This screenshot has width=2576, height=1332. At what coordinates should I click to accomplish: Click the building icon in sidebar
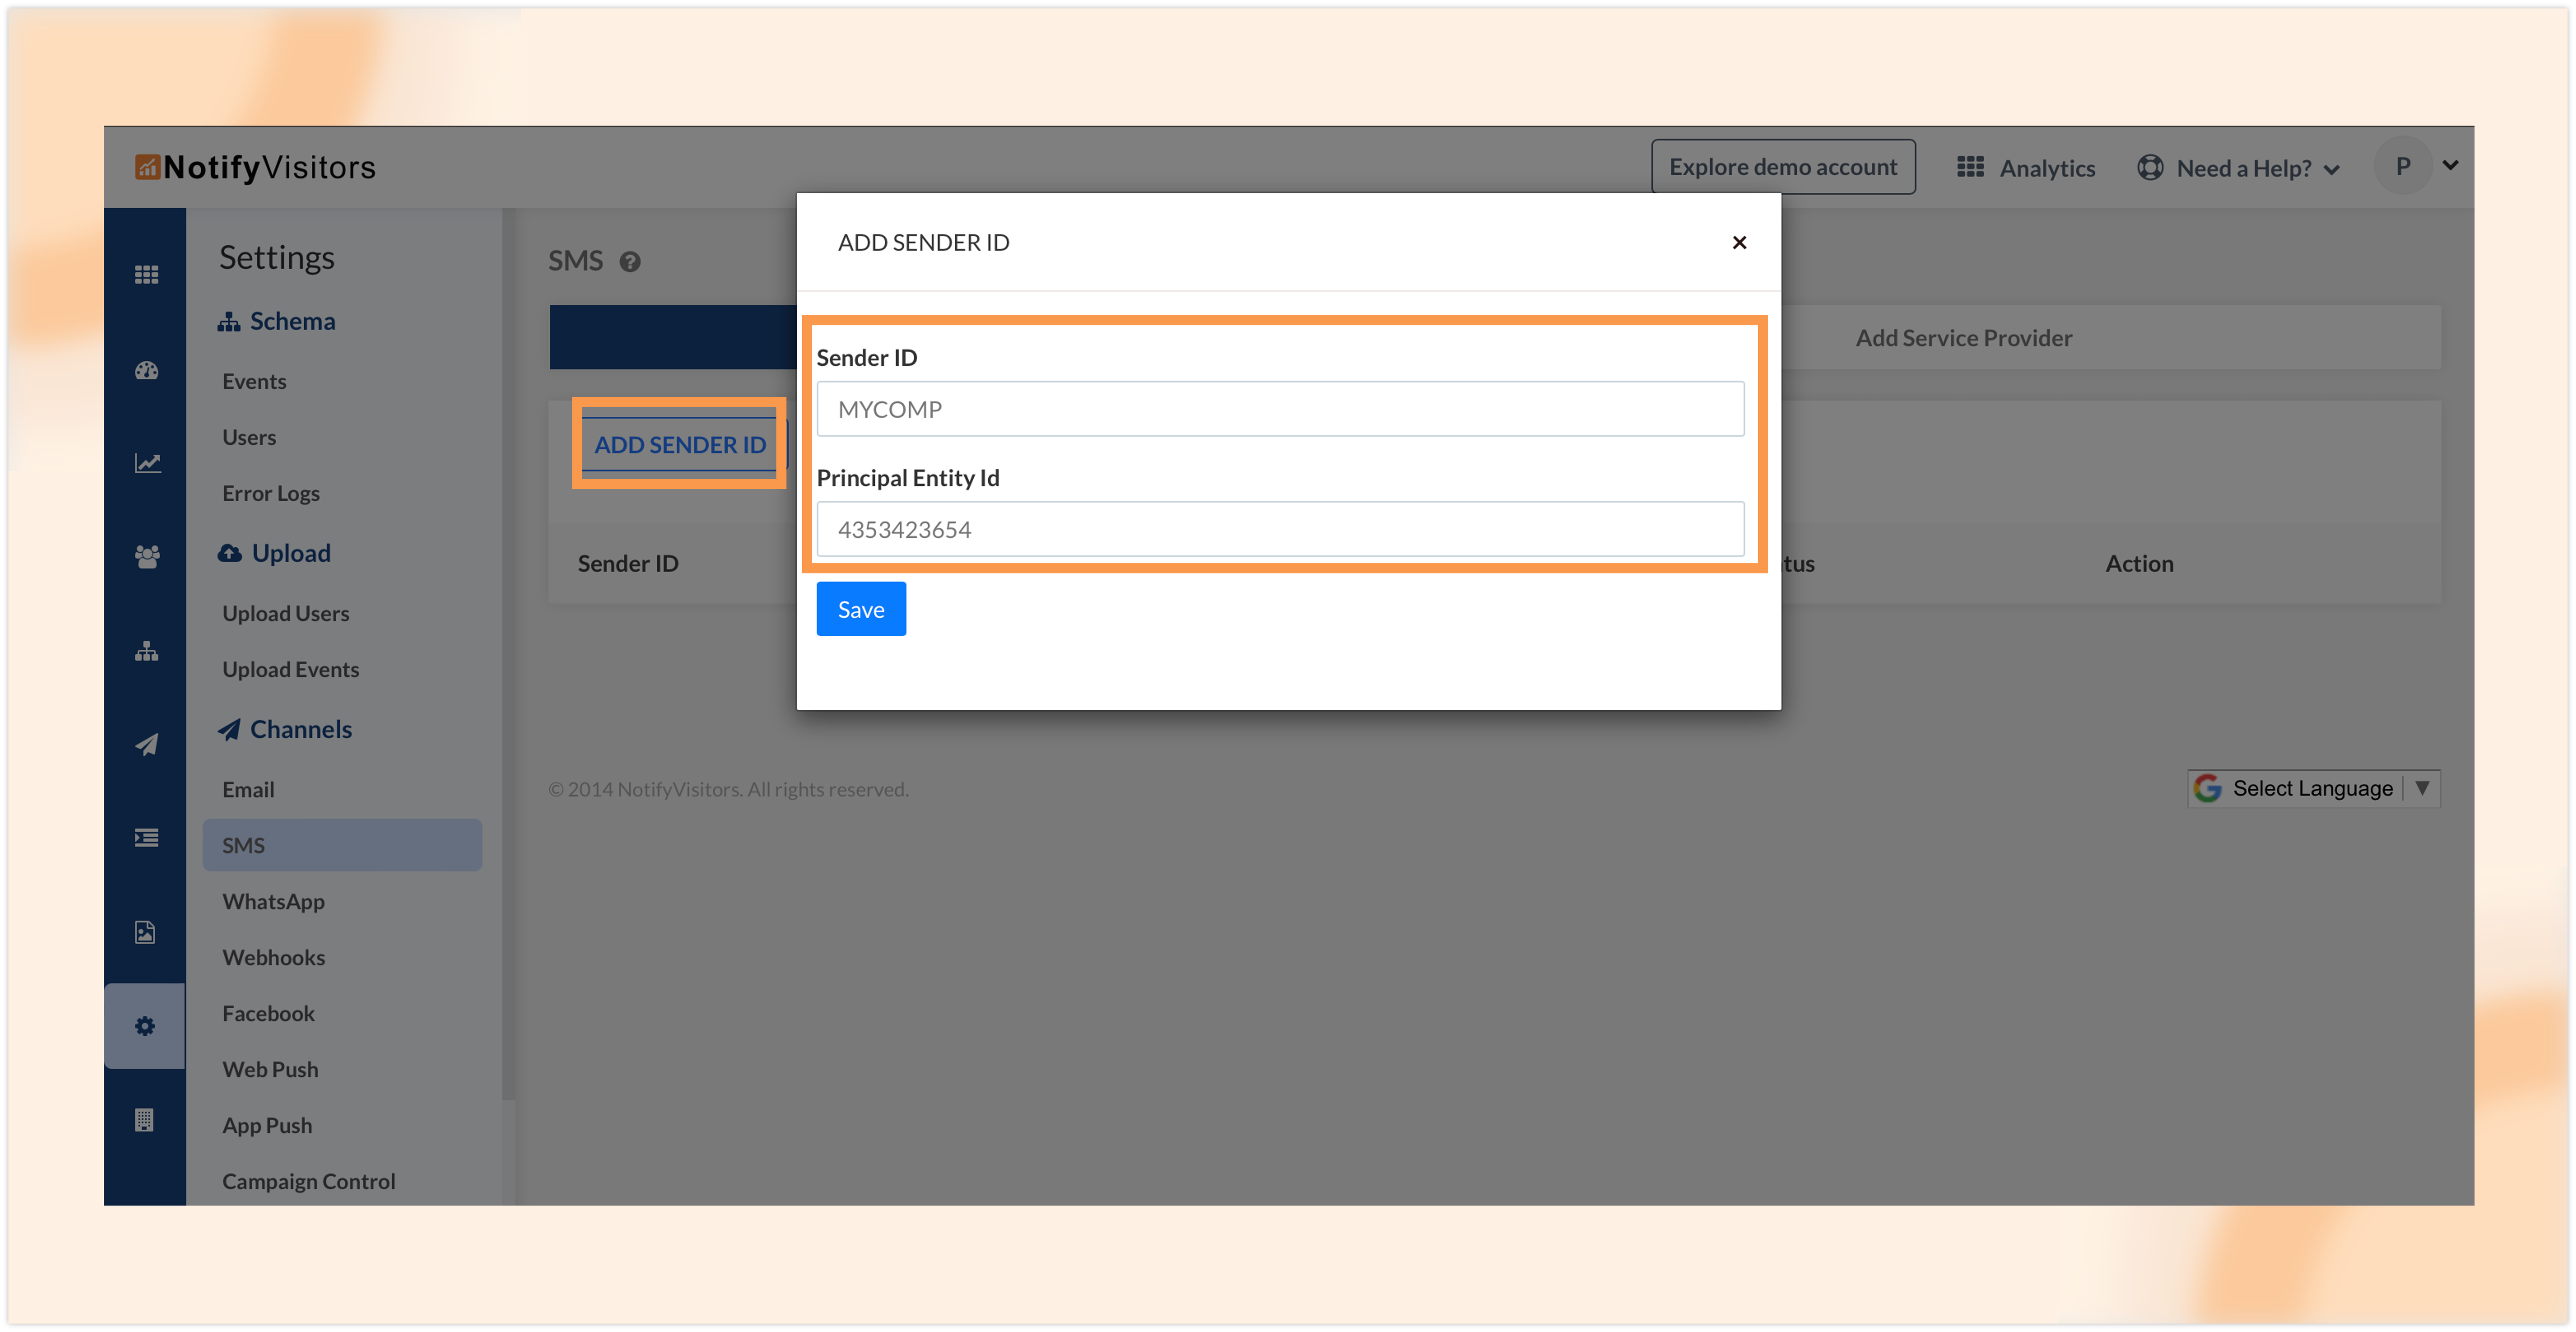click(145, 1120)
